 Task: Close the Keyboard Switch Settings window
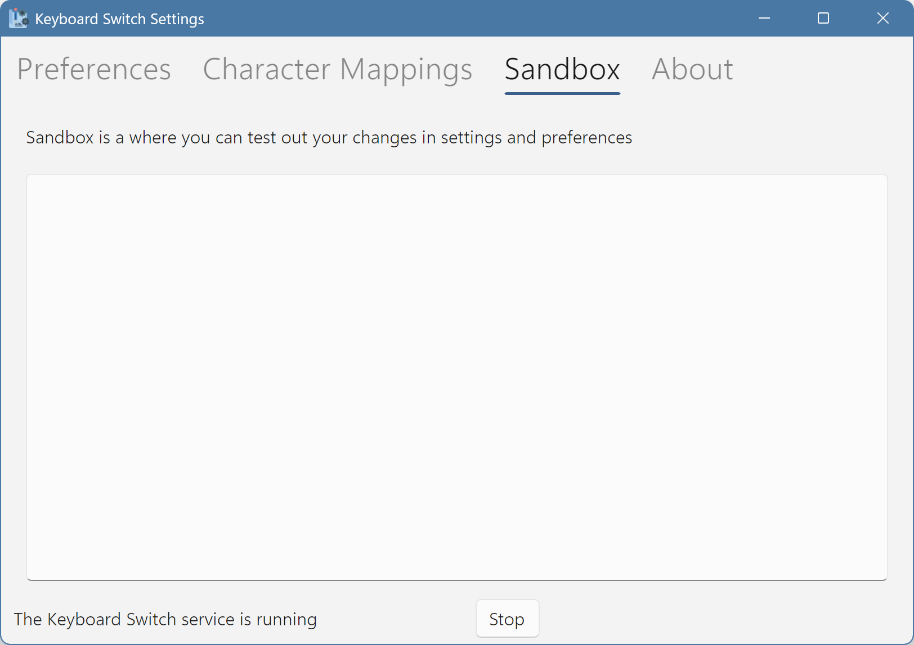click(883, 19)
